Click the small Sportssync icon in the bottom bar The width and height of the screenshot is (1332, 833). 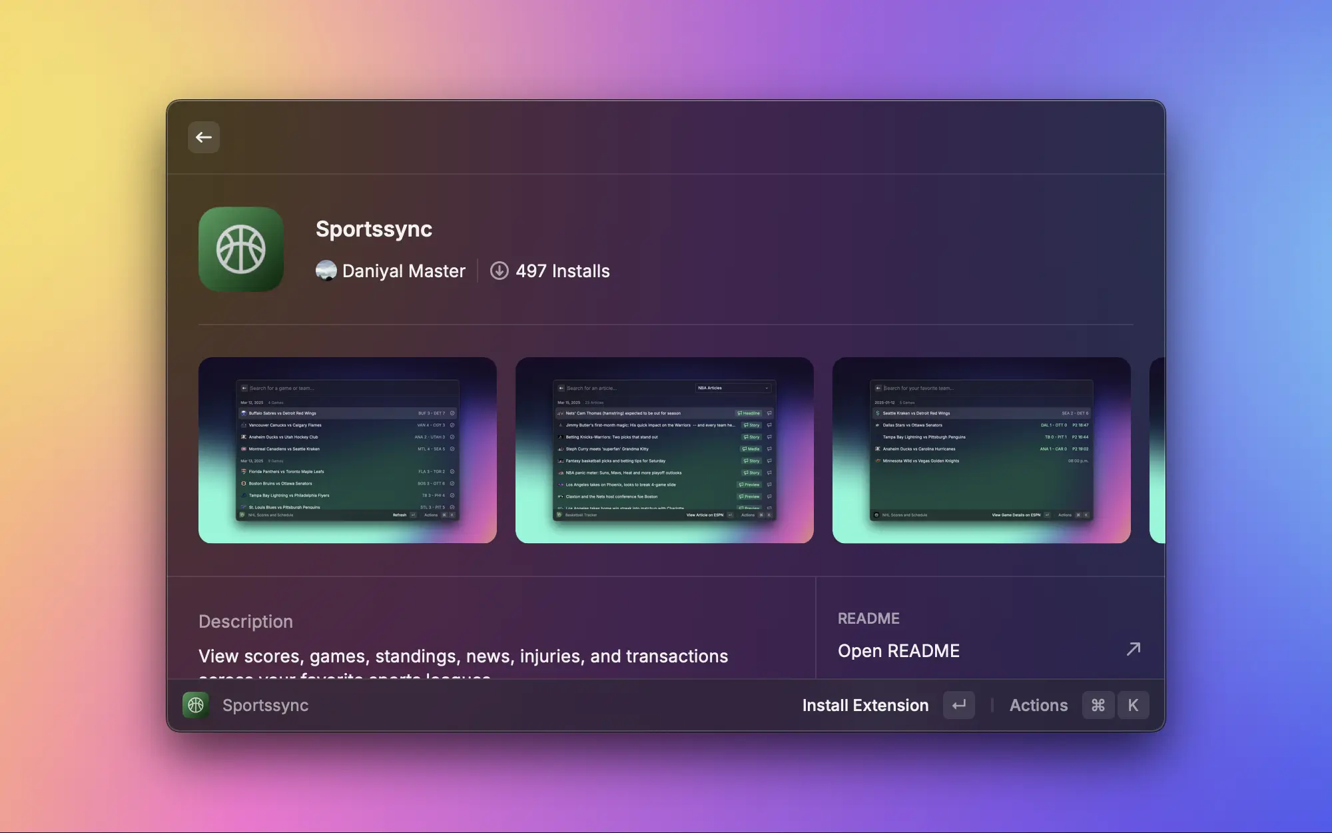[196, 705]
